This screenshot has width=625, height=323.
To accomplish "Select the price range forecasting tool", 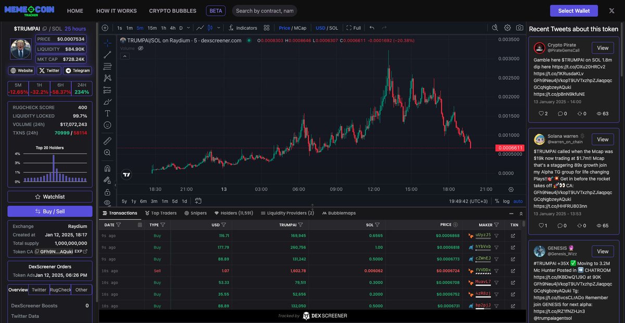I will [107, 90].
